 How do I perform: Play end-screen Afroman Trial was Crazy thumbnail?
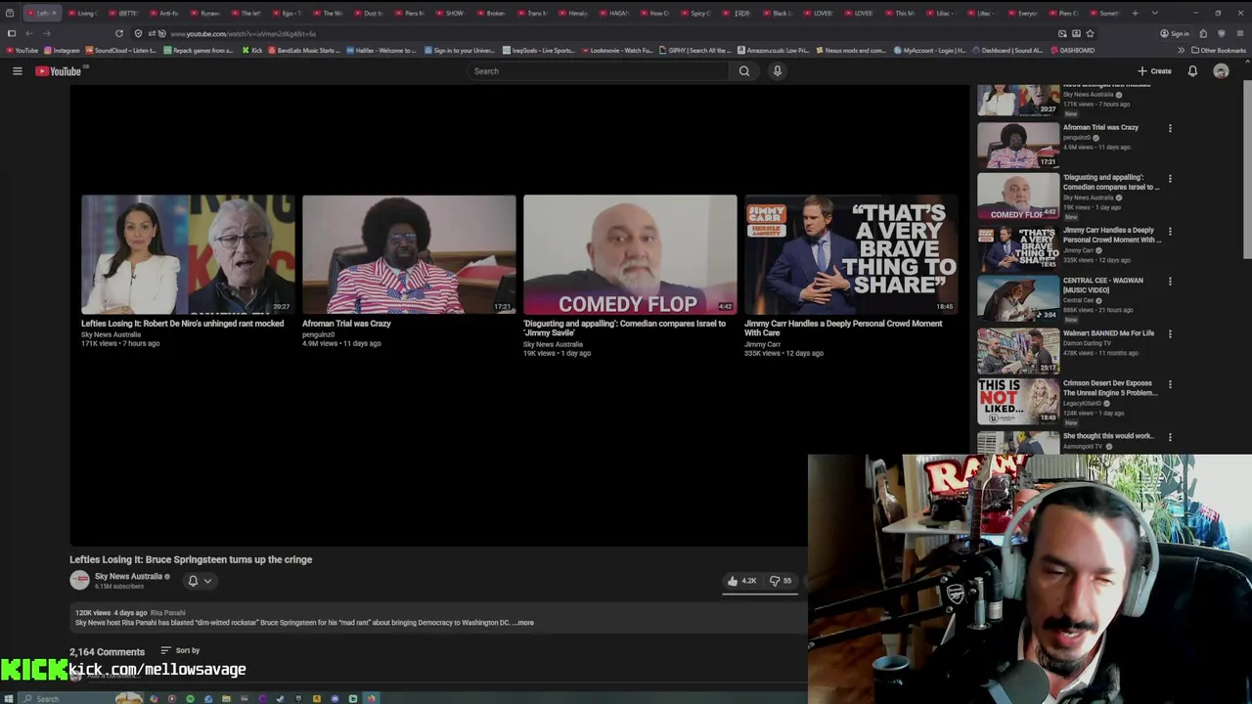(409, 254)
